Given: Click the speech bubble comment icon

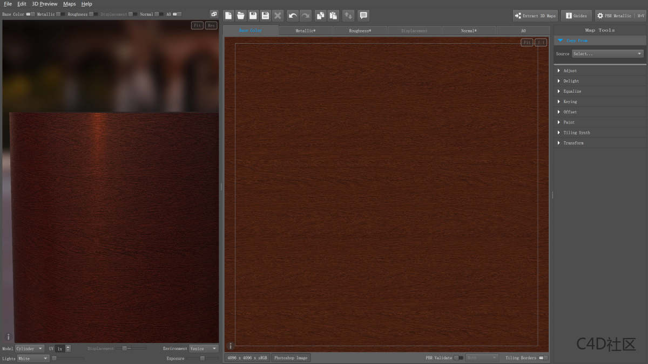Looking at the screenshot, I should [363, 16].
